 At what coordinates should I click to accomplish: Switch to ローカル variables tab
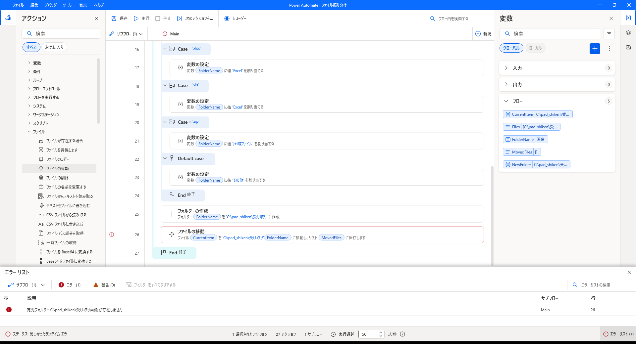[x=535, y=48]
